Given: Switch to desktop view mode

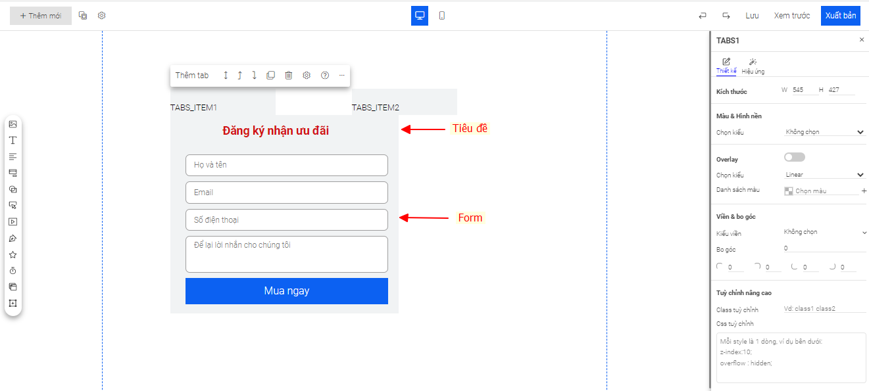Looking at the screenshot, I should click(x=420, y=16).
